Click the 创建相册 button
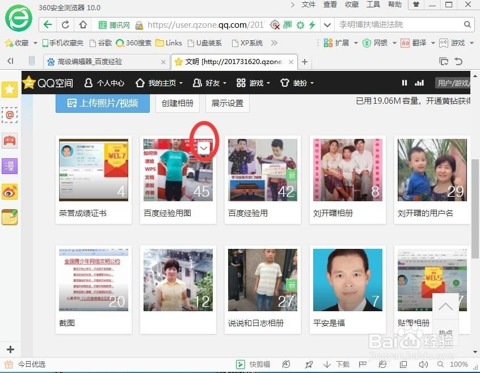 178,104
